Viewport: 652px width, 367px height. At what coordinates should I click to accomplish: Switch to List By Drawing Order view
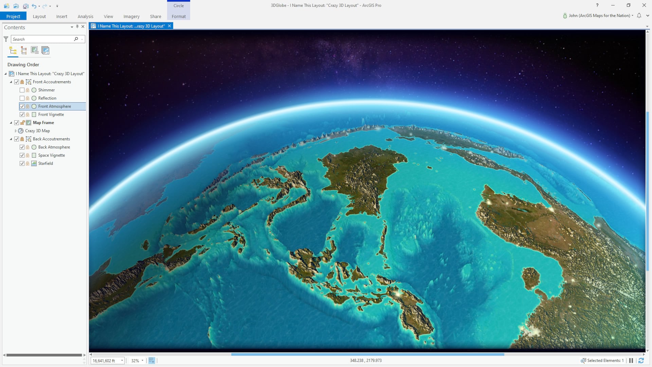tap(13, 51)
